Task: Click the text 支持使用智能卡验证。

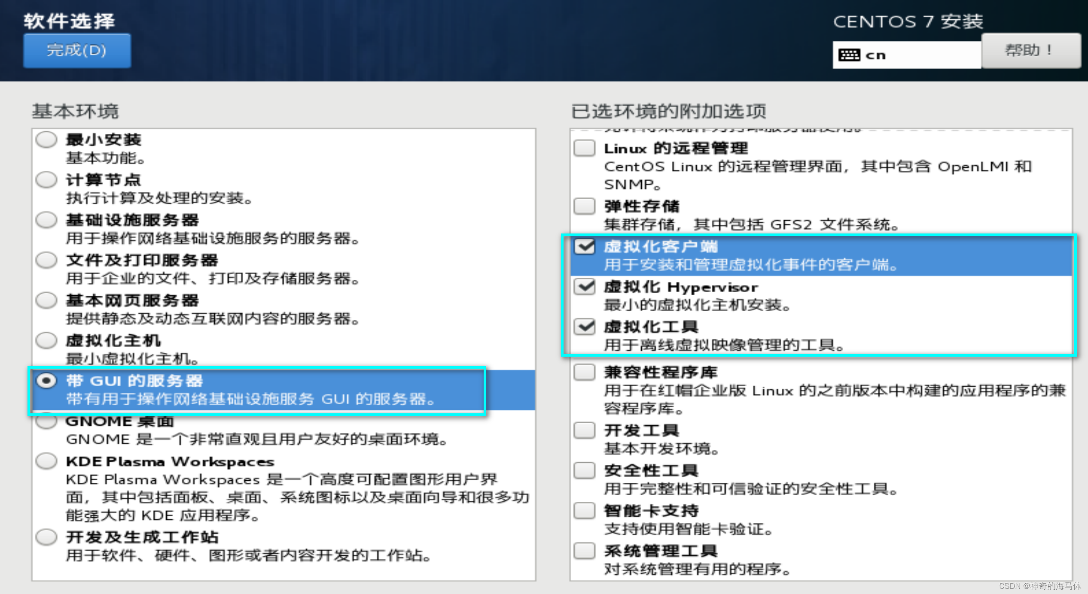Action: [689, 529]
